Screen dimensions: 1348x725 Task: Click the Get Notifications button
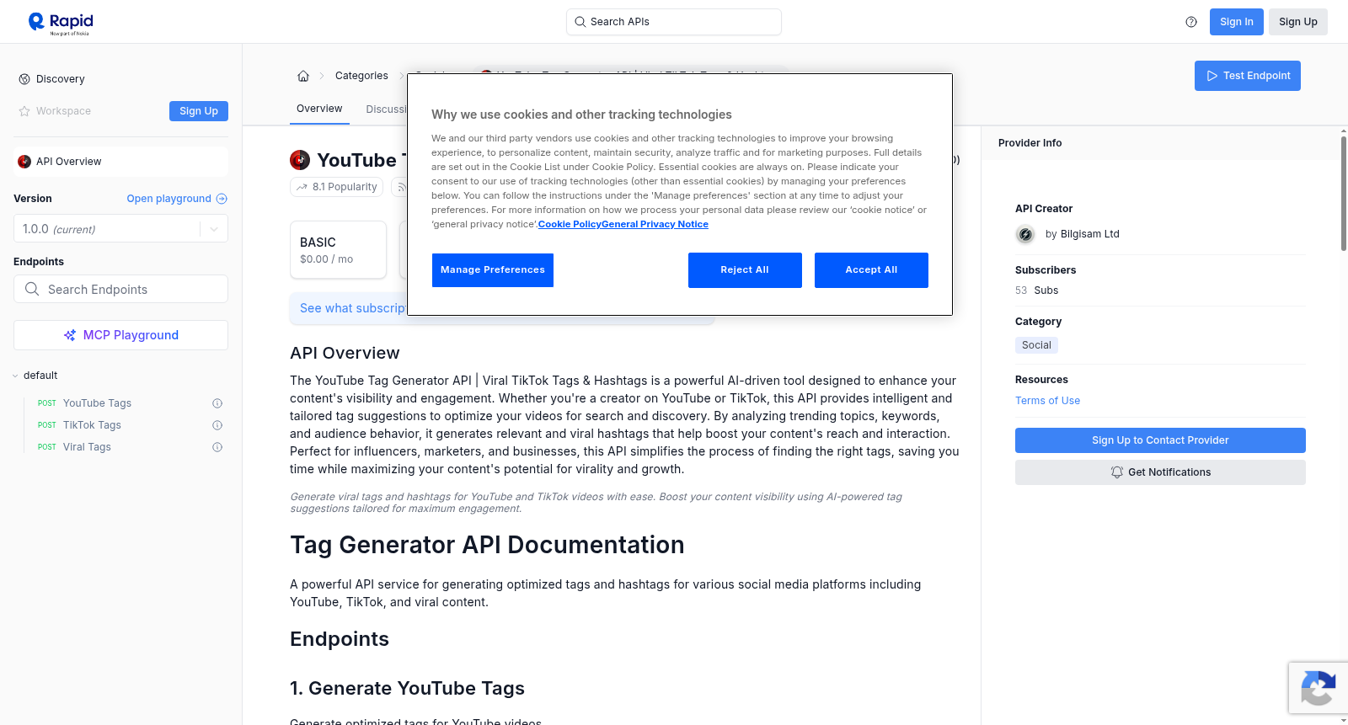[x=1160, y=472]
